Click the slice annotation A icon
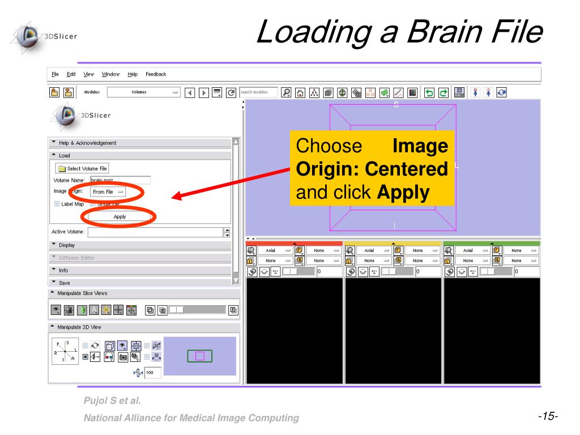 coord(94,310)
